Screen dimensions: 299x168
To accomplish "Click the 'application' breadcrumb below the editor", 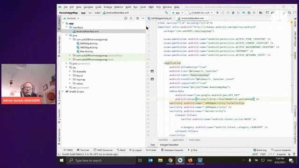I will (178, 140).
